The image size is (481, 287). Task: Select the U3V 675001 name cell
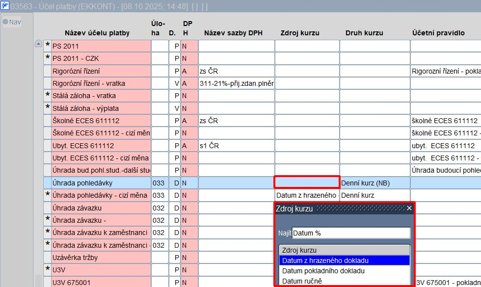click(101, 283)
